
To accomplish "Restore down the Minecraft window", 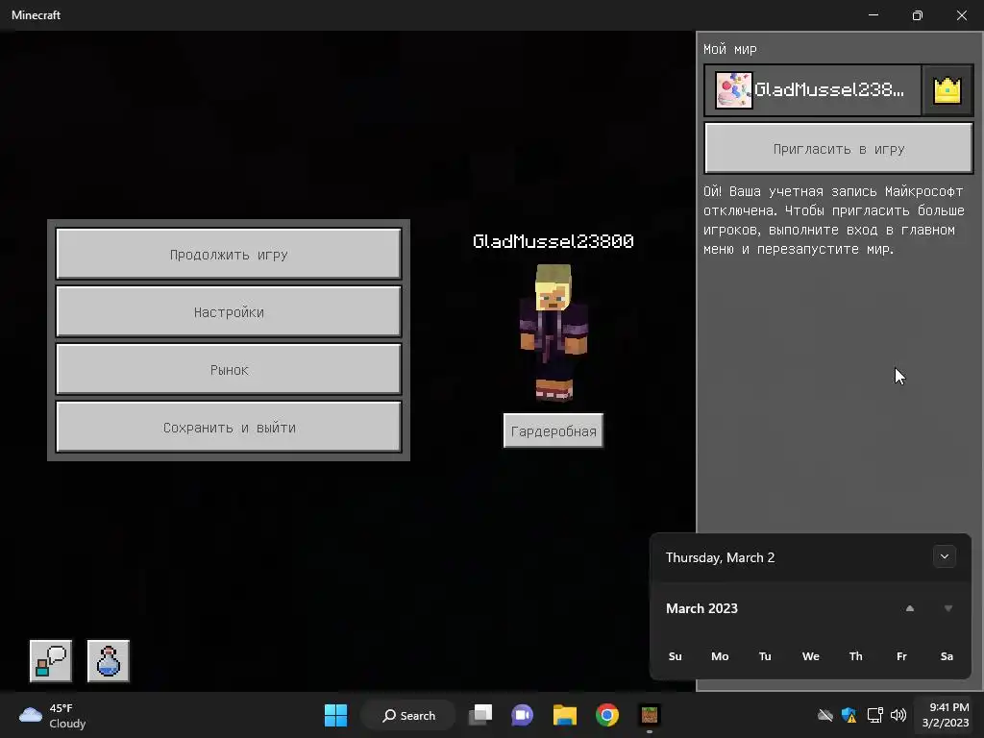I will [918, 15].
